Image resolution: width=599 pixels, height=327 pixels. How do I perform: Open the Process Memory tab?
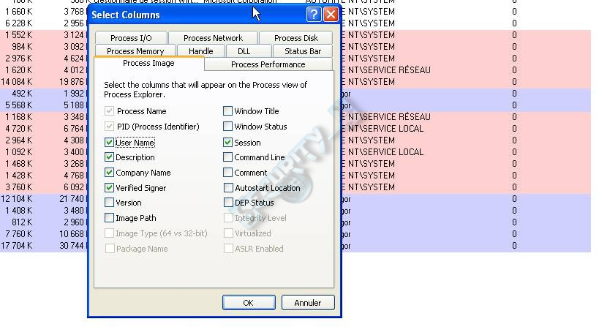pos(135,50)
